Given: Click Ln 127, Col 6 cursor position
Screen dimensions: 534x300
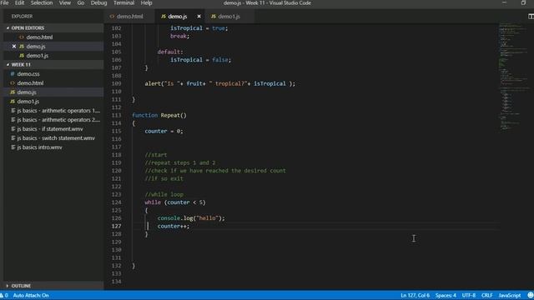Looking at the screenshot, I should (x=415, y=295).
